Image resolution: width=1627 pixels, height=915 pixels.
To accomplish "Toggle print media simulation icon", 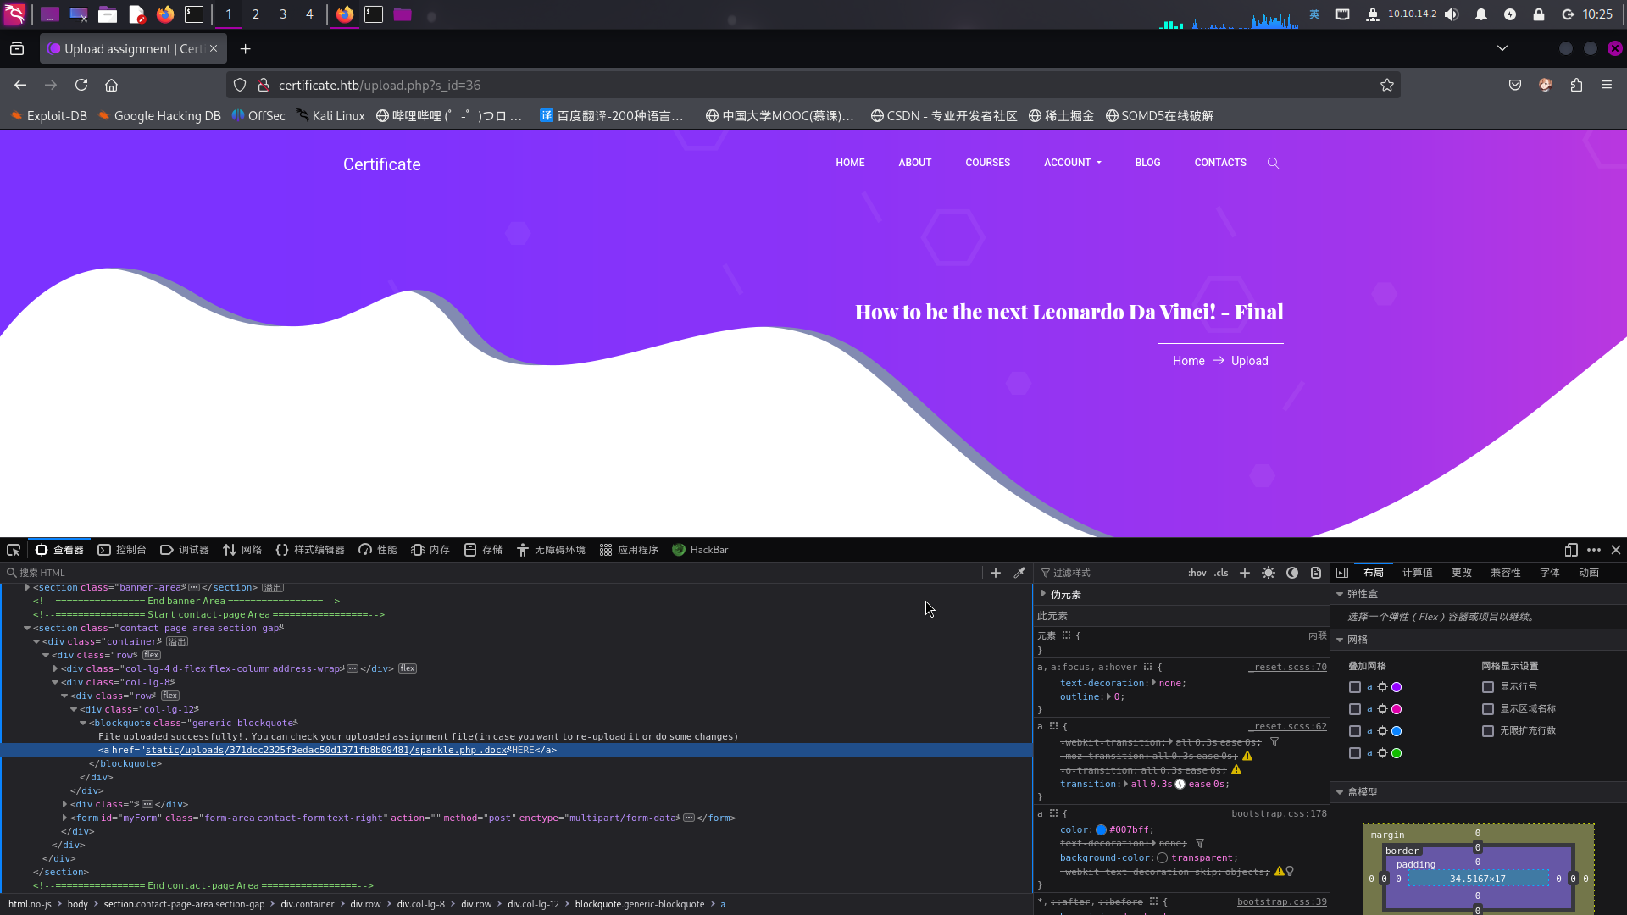I will coord(1316,573).
